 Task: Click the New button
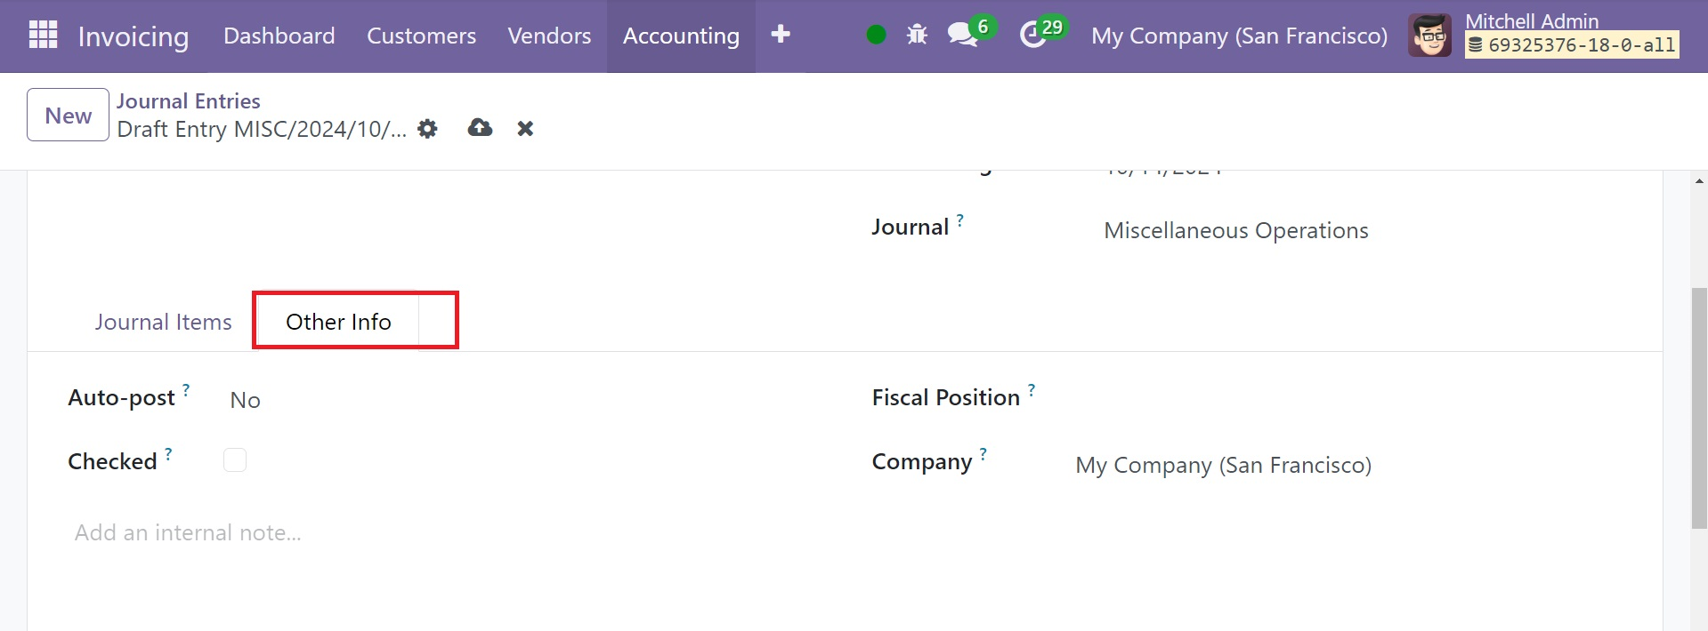click(x=69, y=115)
